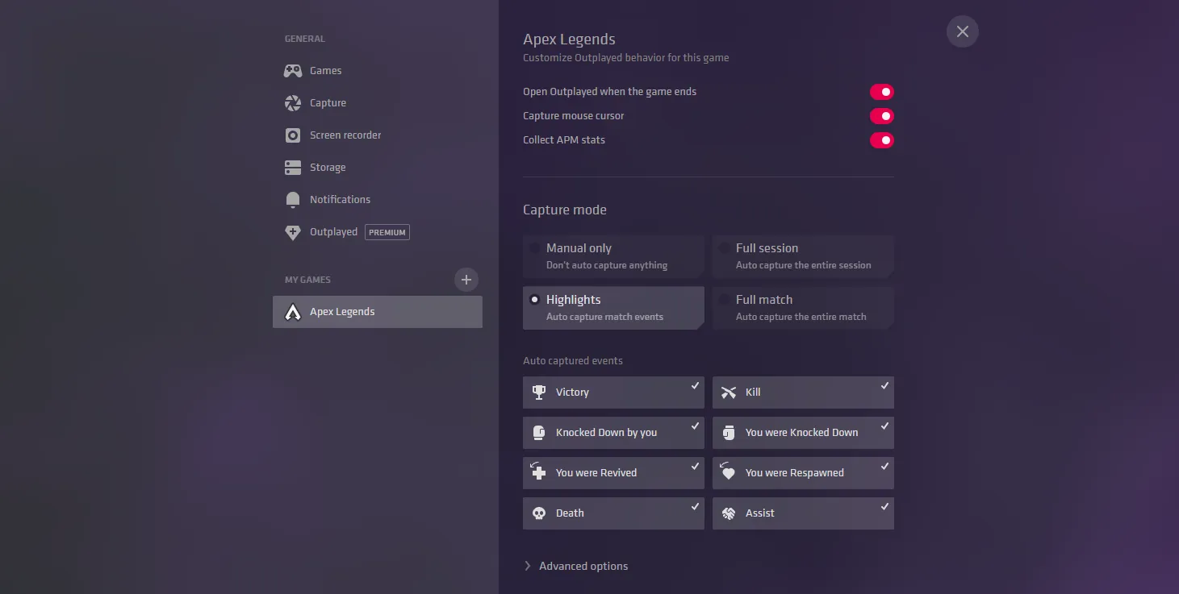This screenshot has width=1179, height=594.
Task: Open the Storage settings section
Action: pyautogui.click(x=378, y=168)
